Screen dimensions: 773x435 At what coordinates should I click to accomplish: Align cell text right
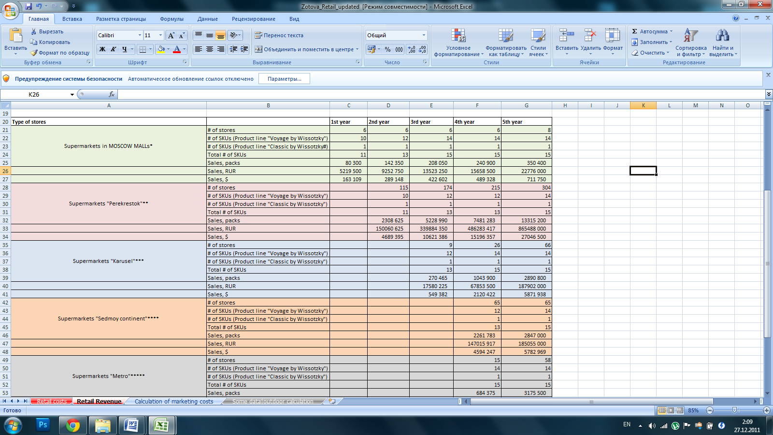[x=221, y=49]
